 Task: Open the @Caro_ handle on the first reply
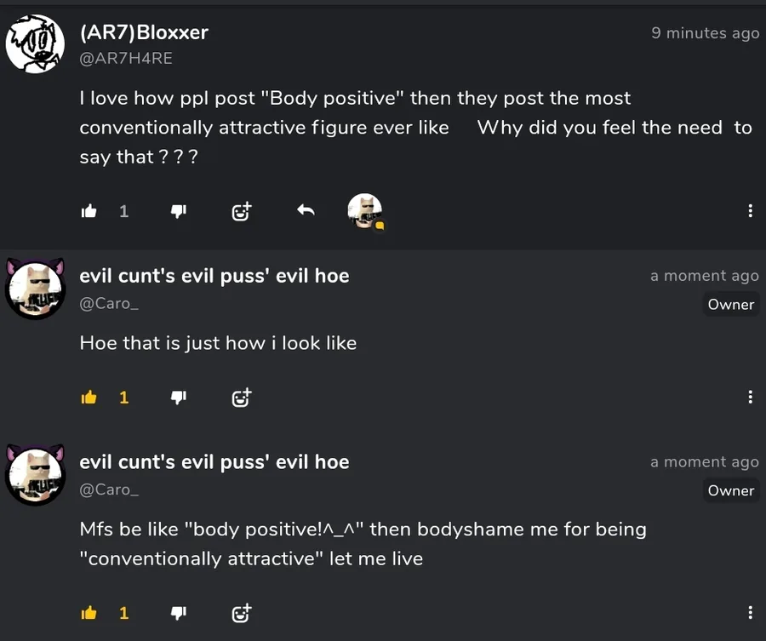109,303
